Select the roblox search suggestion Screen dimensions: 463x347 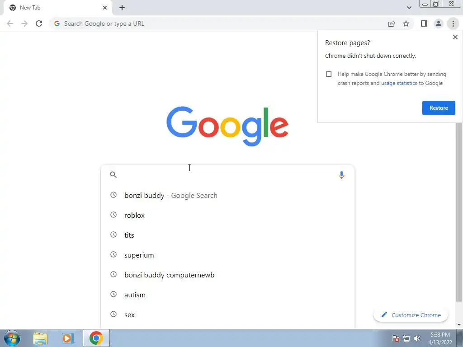(x=227, y=215)
